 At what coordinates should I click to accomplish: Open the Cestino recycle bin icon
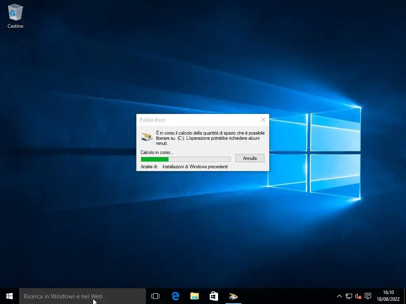(15, 16)
